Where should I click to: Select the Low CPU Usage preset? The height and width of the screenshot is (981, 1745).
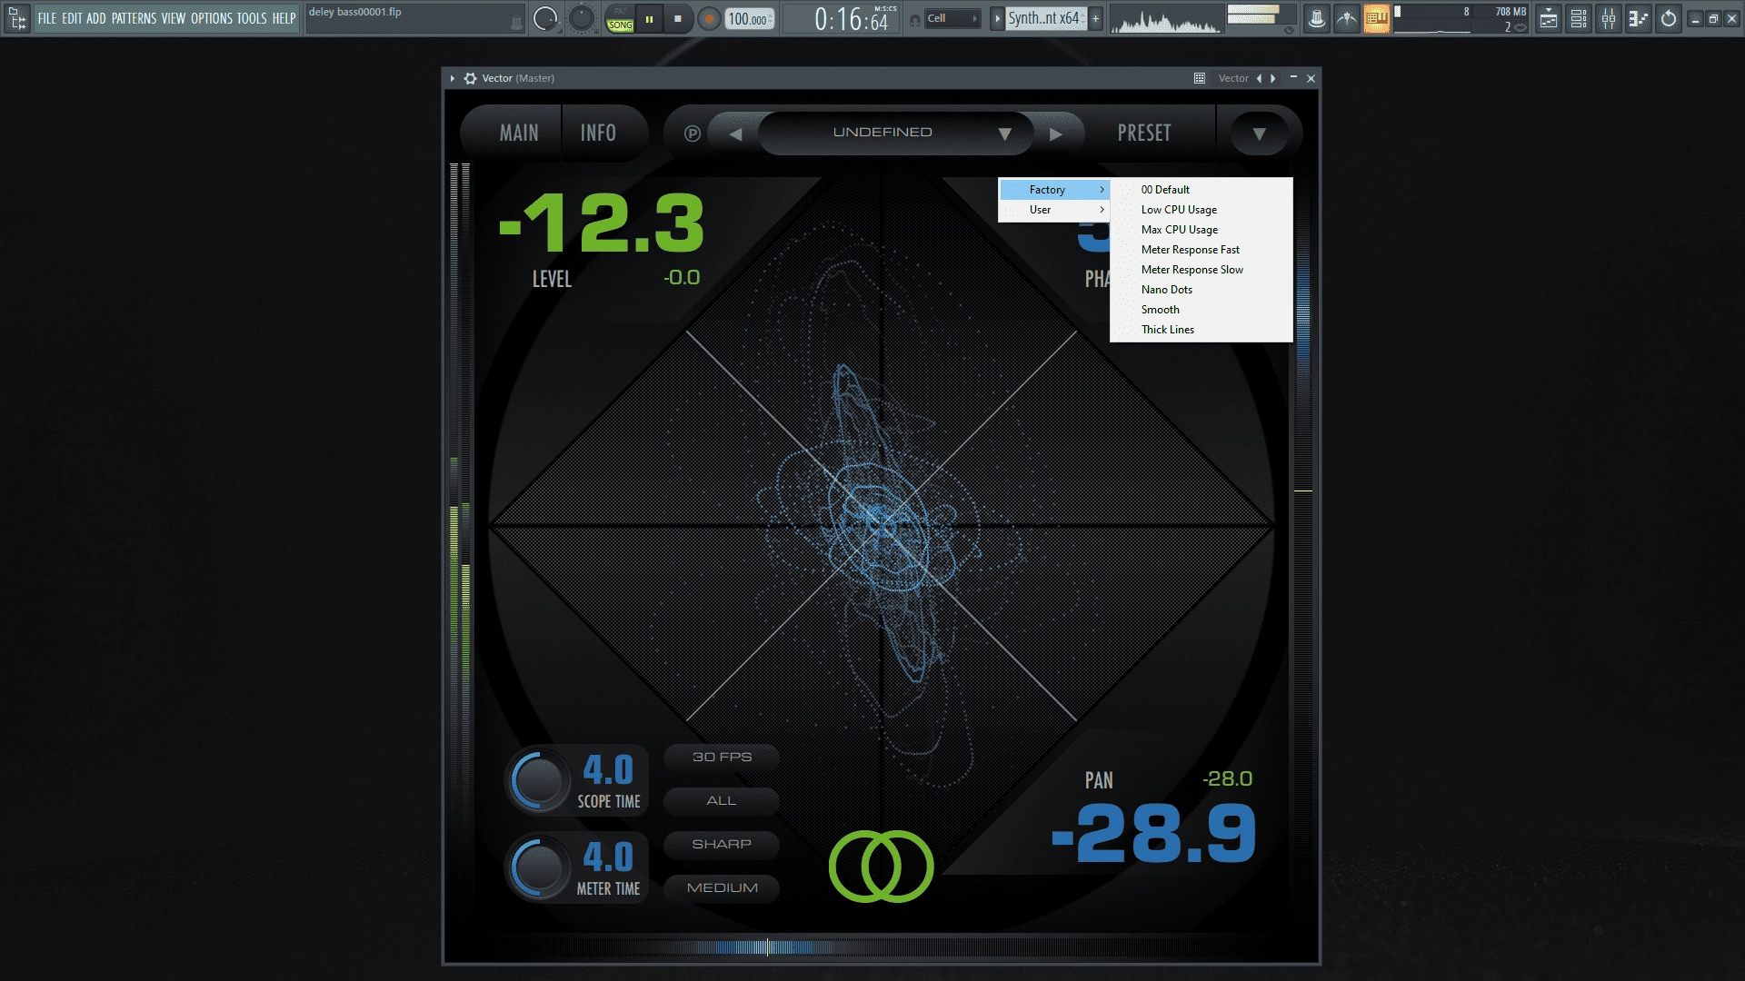pyautogui.click(x=1202, y=210)
